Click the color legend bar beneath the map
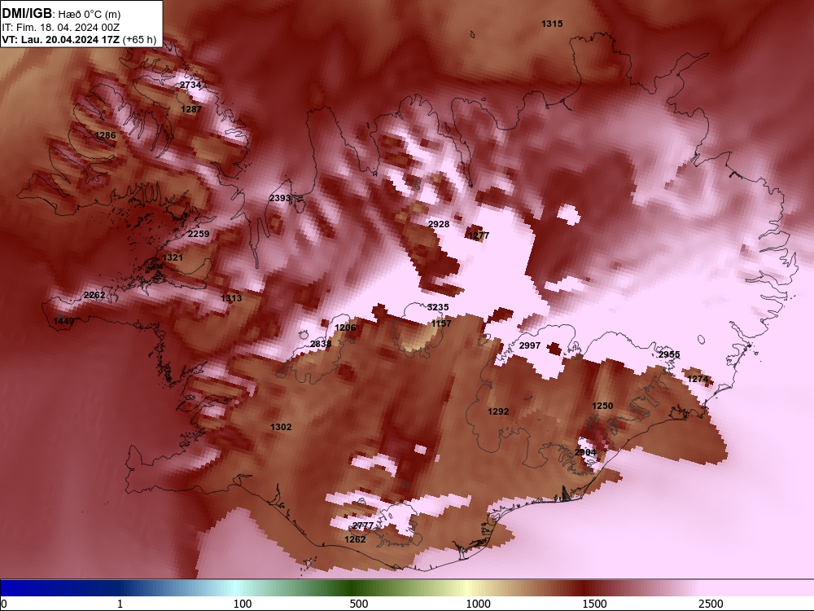Screen dimensions: 814x611 point(407,588)
